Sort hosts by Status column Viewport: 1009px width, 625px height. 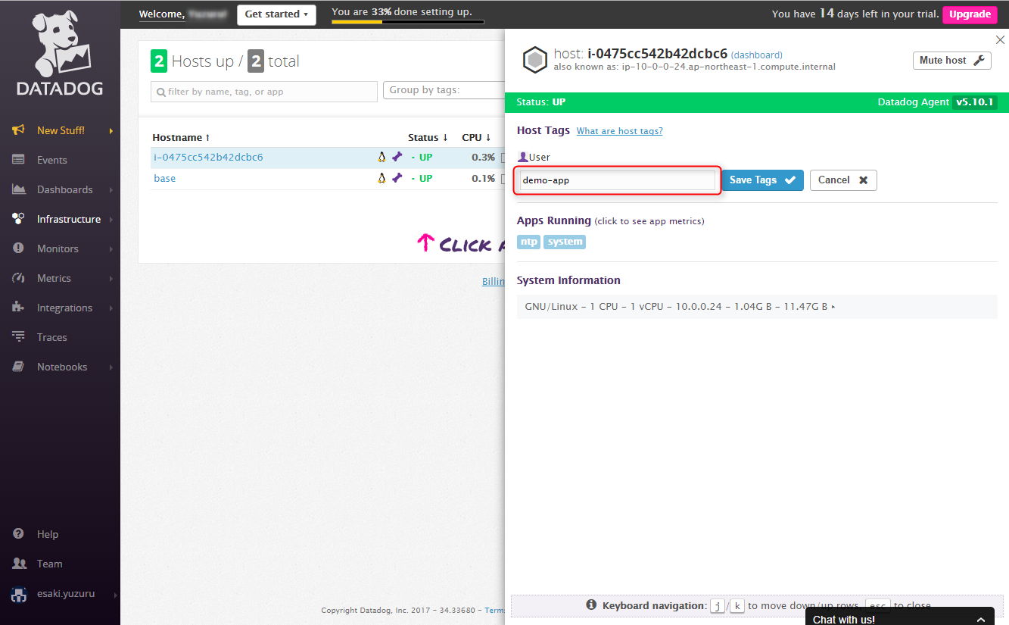[x=428, y=137]
